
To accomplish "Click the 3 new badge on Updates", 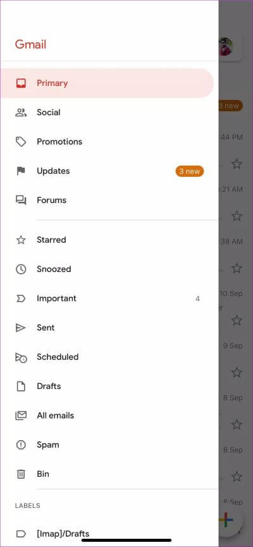I will click(190, 171).
